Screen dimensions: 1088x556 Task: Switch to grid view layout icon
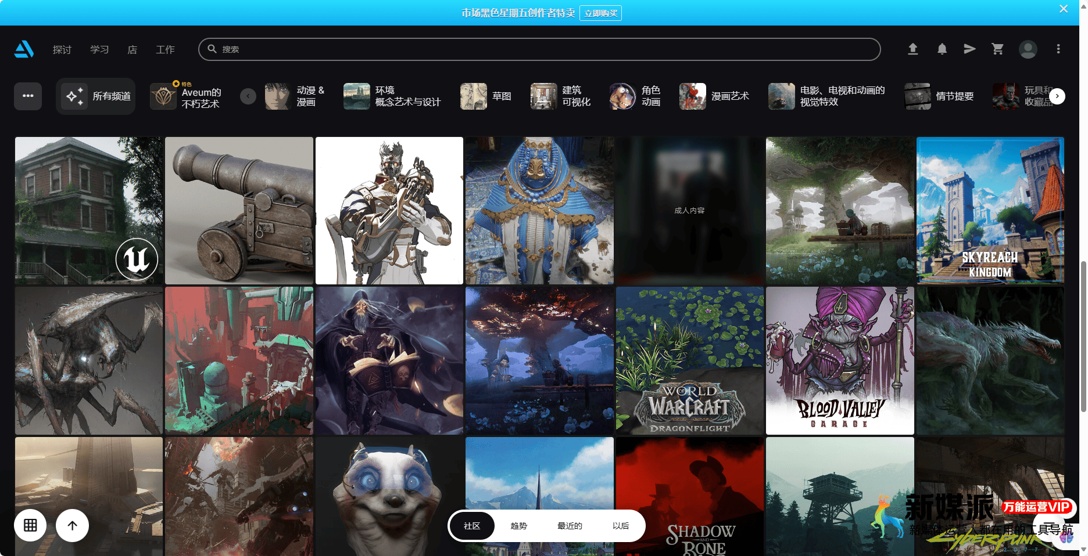[30, 525]
